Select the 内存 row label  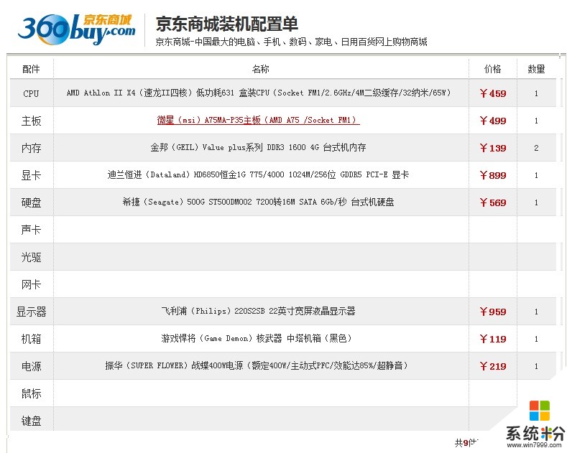tap(31, 148)
